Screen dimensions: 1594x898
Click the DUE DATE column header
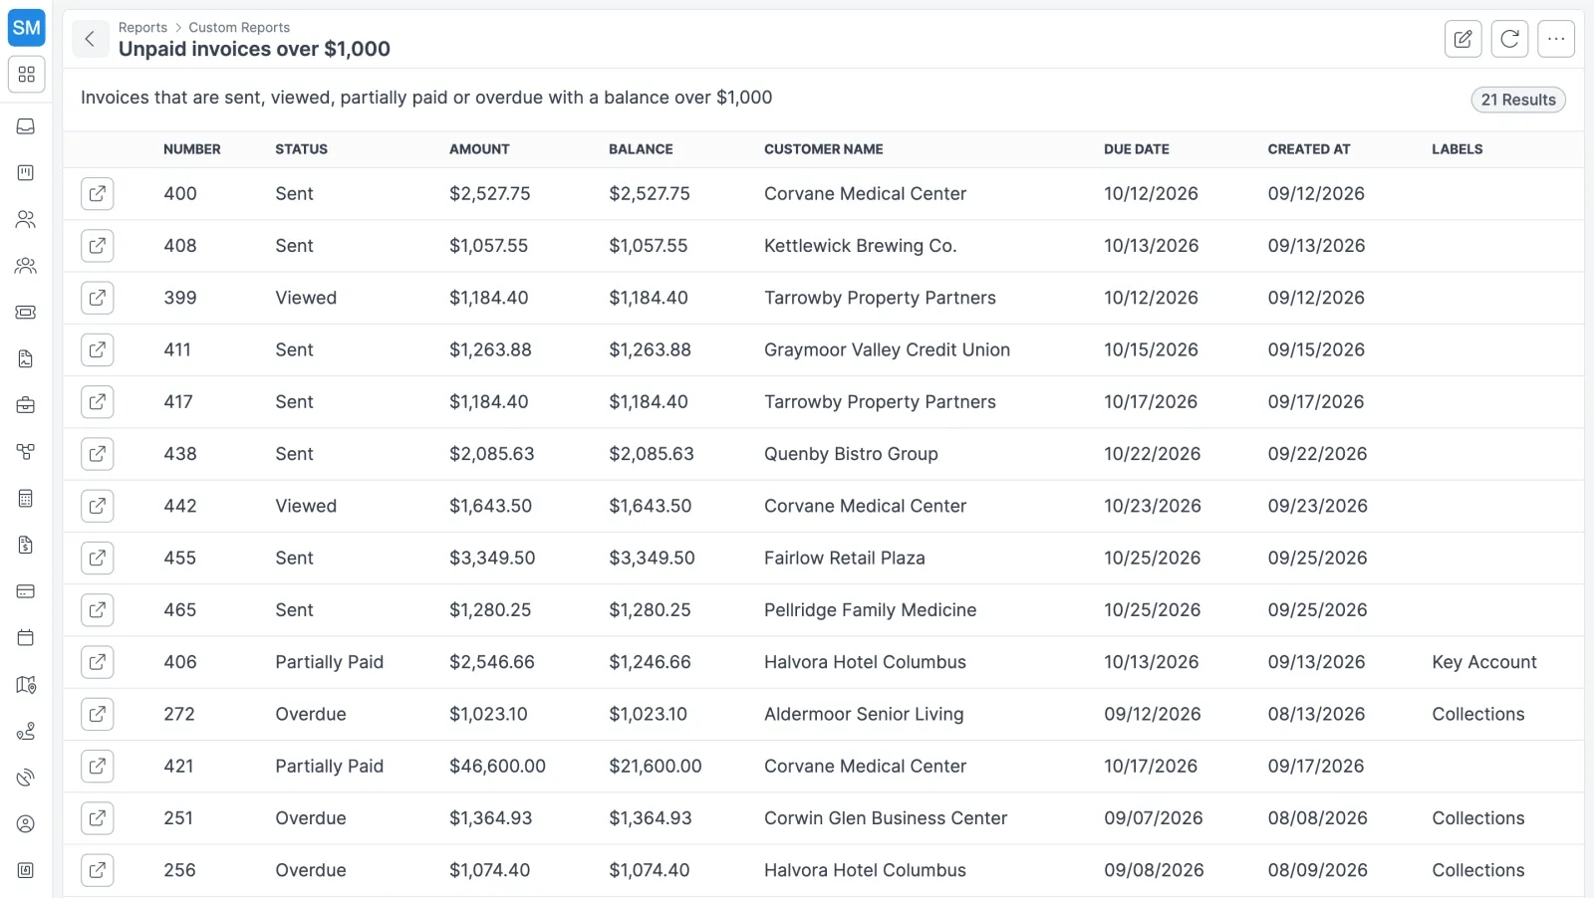[x=1137, y=149]
